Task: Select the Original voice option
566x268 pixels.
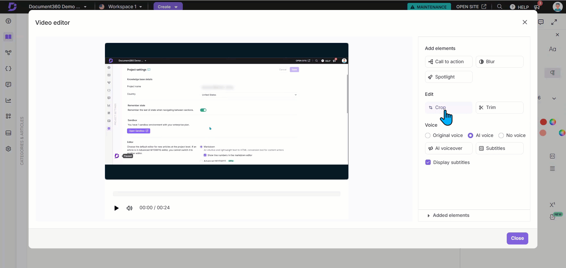Action: pos(444,135)
